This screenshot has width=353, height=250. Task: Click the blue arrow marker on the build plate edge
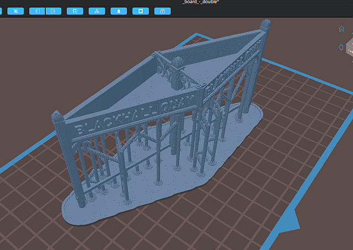click(x=290, y=222)
